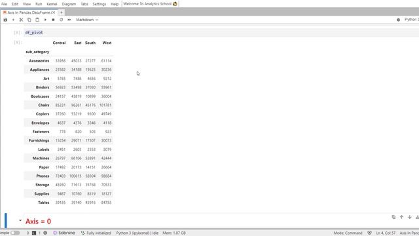Open the Run menu

[39, 4]
